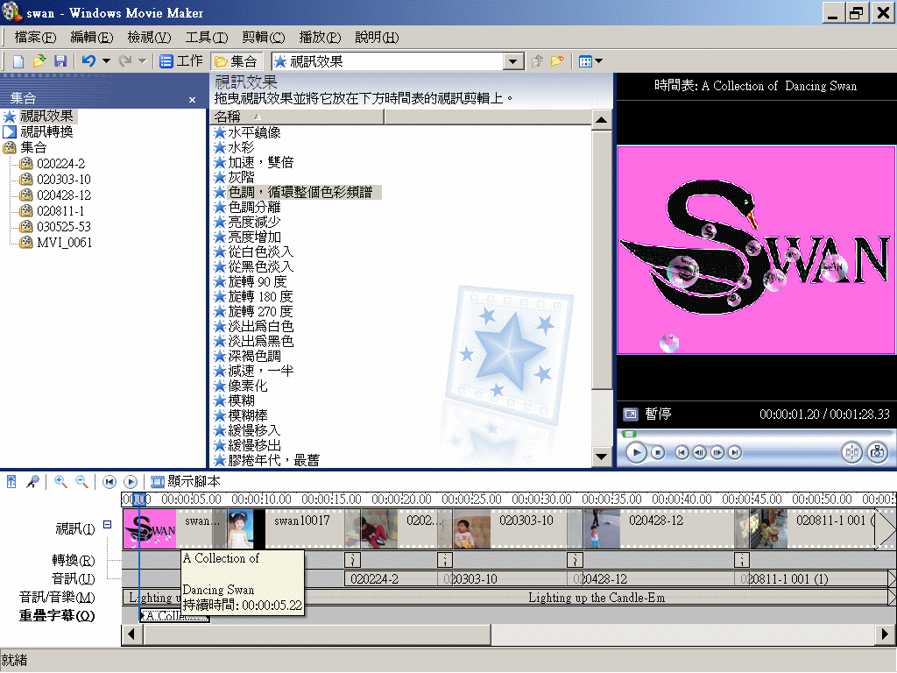Create a new collection folder via toolbar icon
Viewport: 897px width, 673px height.
[x=557, y=60]
